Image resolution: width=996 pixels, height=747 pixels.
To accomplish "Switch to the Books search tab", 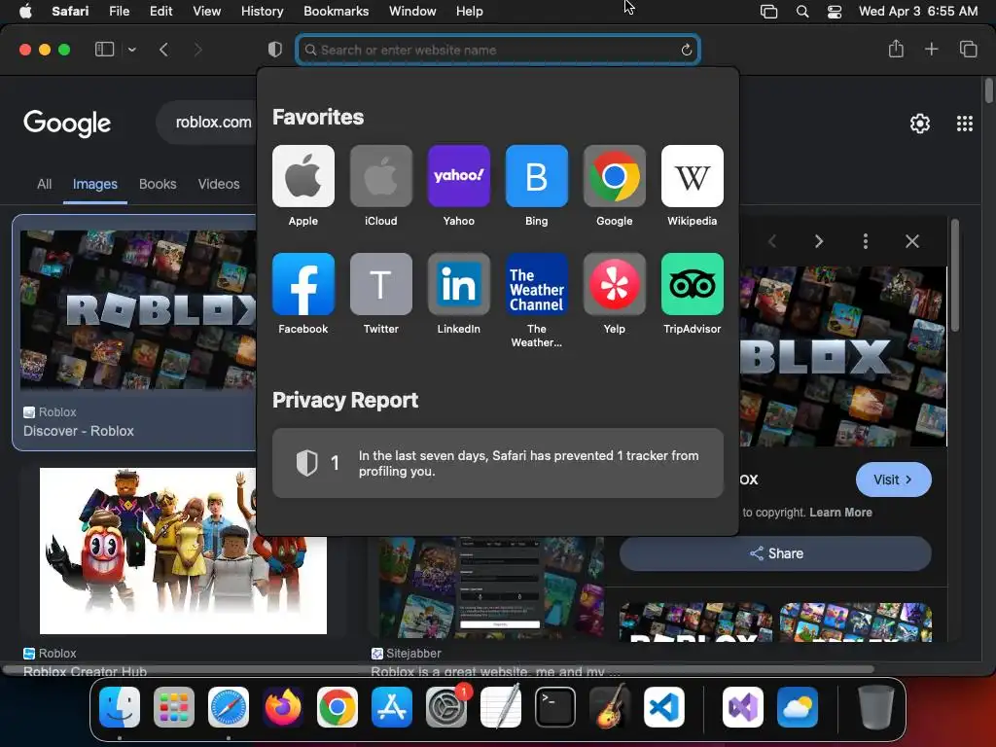I will click(x=158, y=184).
